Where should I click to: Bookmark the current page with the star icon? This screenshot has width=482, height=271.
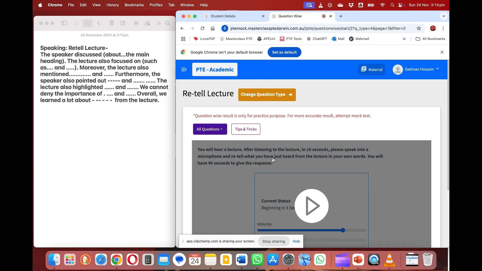tap(419, 28)
